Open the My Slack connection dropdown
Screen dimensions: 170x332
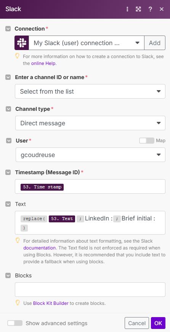tap(87, 43)
